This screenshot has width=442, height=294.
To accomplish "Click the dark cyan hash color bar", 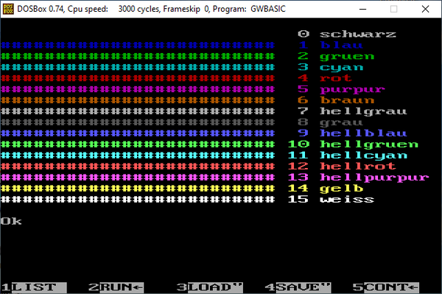I will pos(138,67).
